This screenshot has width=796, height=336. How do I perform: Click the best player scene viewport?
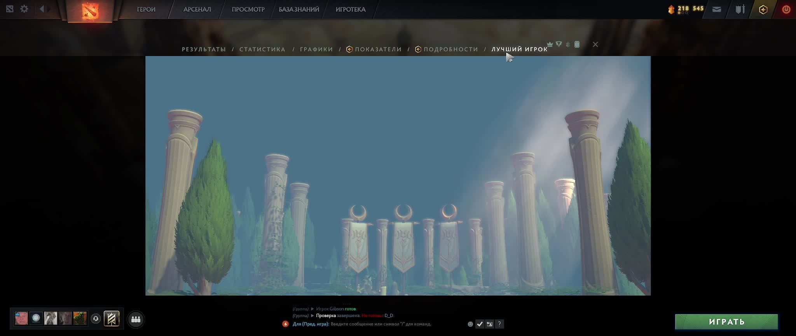click(x=398, y=176)
